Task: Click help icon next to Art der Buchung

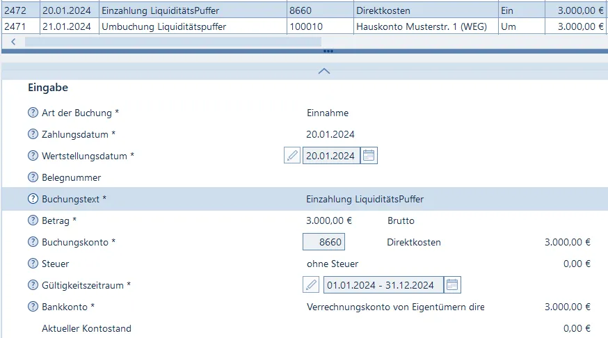Action: tap(33, 113)
